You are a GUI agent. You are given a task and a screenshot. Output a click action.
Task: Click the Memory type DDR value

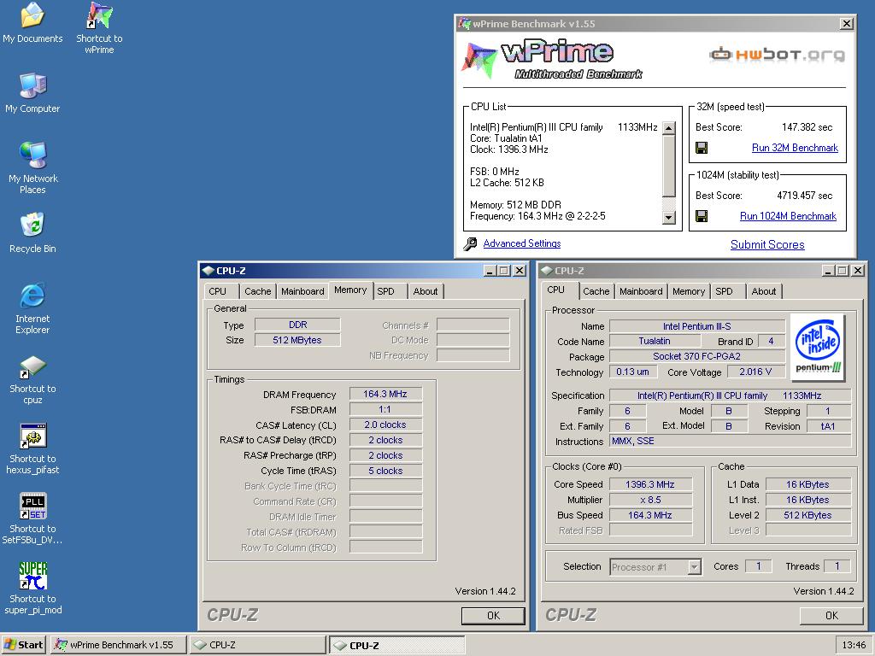point(297,324)
